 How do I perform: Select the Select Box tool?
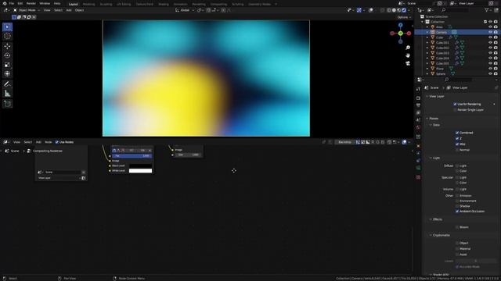(x=7, y=27)
